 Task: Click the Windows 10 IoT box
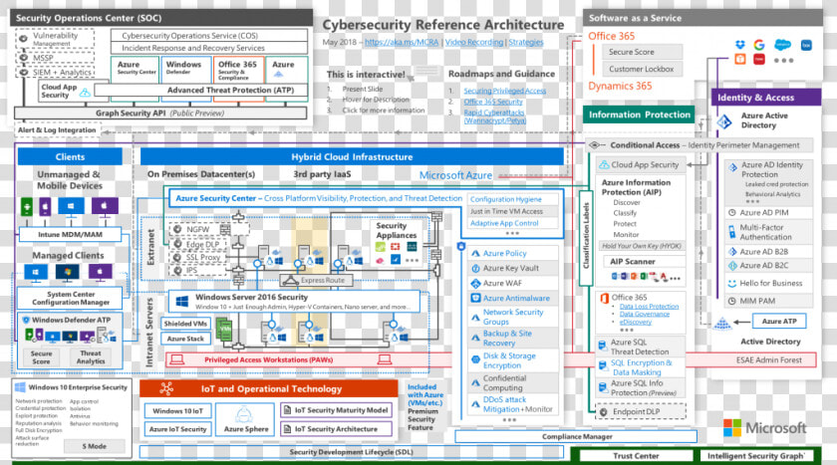[177, 411]
